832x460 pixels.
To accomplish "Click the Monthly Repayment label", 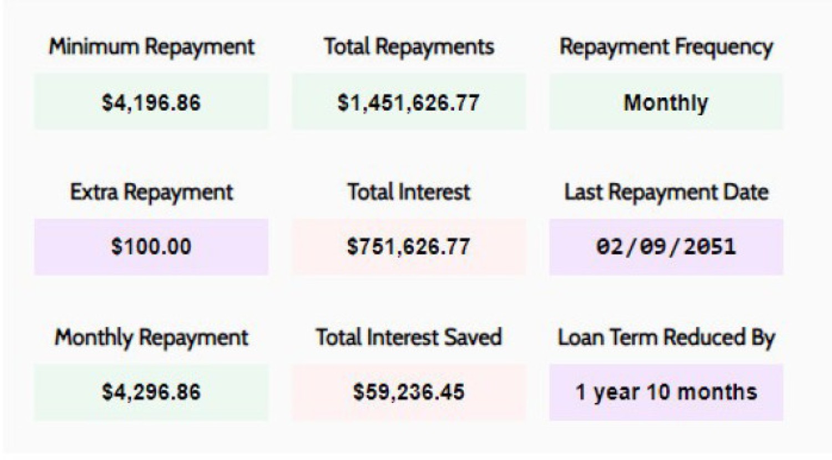I will tap(151, 338).
